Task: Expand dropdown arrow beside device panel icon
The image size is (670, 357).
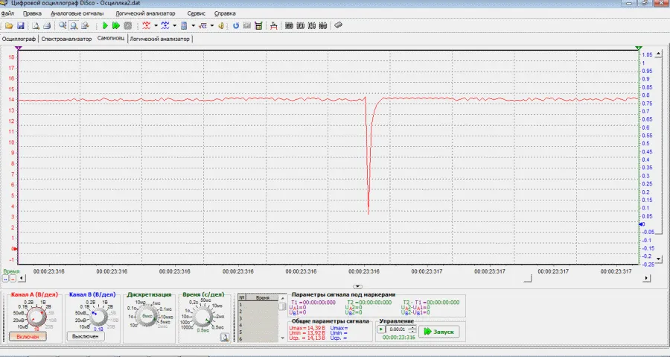Action: click(193, 25)
